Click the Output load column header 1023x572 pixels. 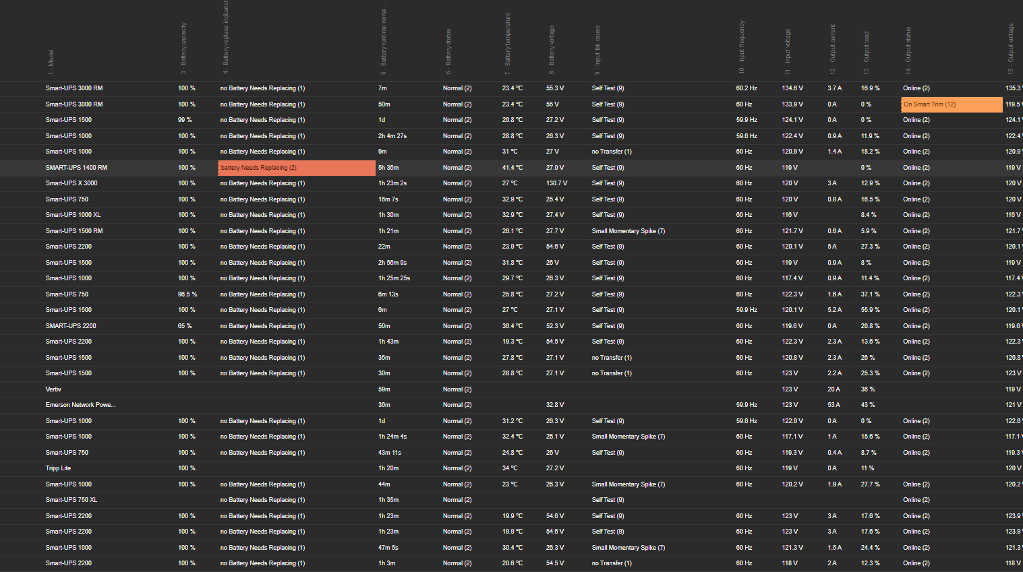coord(867,53)
